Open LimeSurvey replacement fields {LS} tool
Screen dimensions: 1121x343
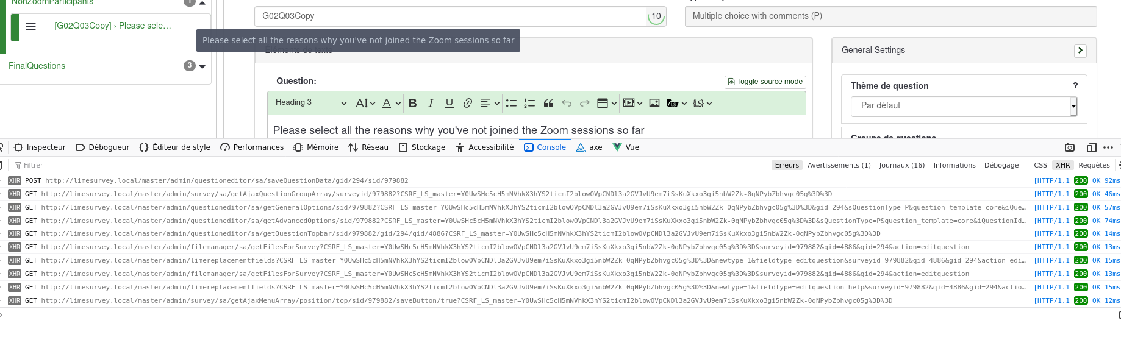[703, 103]
